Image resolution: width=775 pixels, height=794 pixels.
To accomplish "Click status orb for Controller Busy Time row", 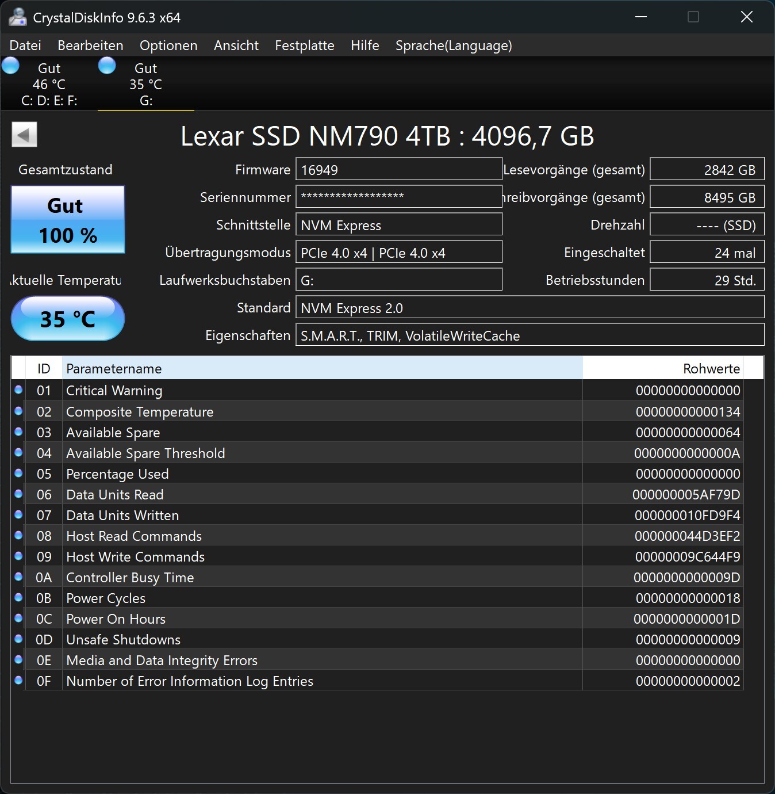I will click(x=18, y=577).
